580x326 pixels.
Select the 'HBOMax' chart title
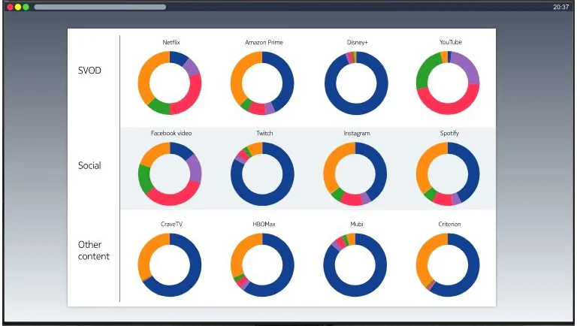264,225
